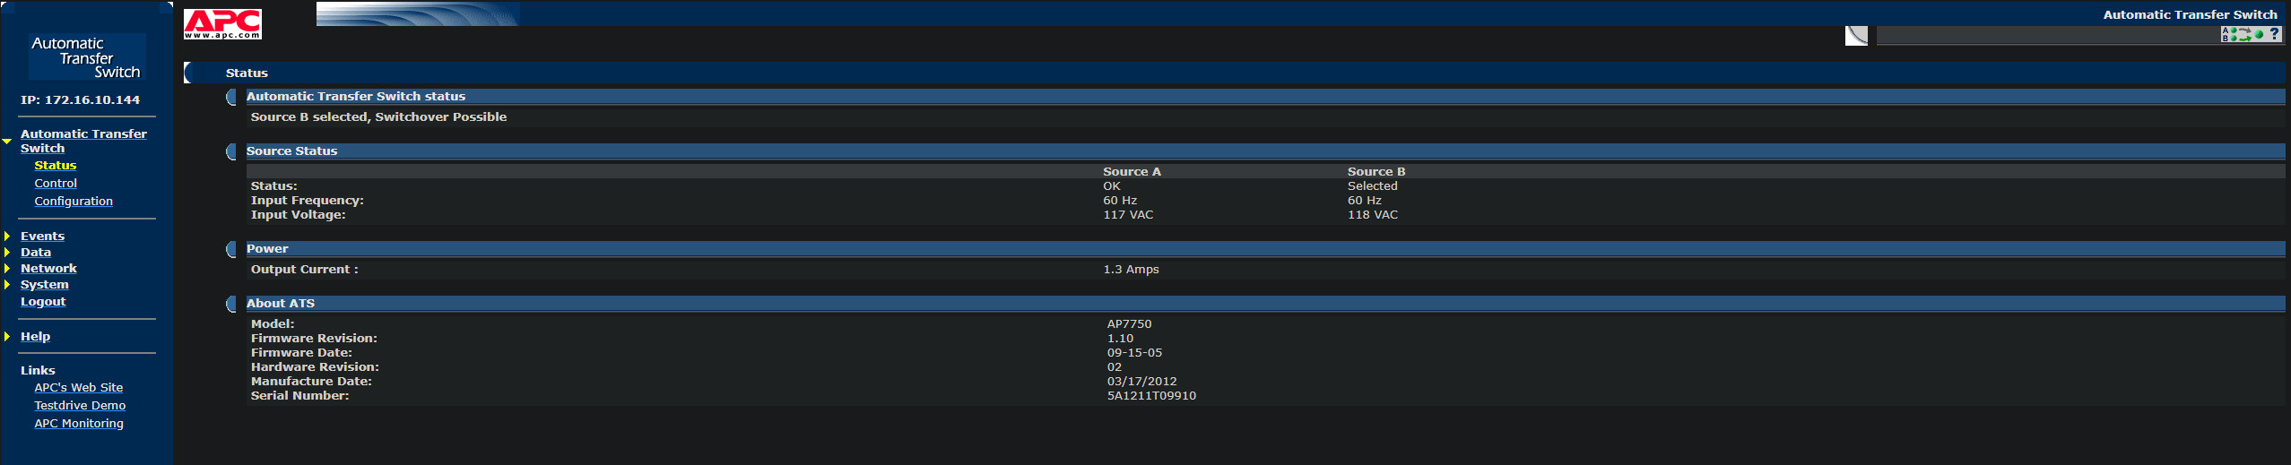Click the Input Frequency label
Viewport: 2291px width, 465px height.
click(308, 201)
